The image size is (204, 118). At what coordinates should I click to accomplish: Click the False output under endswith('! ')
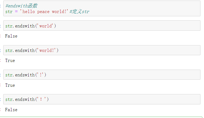click(x=11, y=110)
